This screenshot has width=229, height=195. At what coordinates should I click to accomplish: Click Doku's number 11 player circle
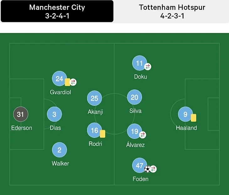(x=140, y=63)
